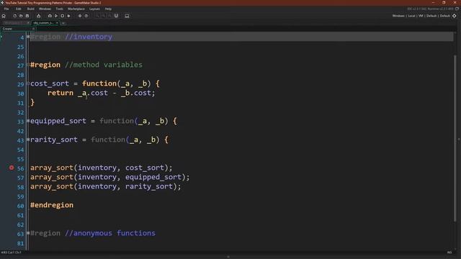Click the feedback speech-bubble icon near IDE version
This screenshot has height=259, width=461.
pos(457,9)
